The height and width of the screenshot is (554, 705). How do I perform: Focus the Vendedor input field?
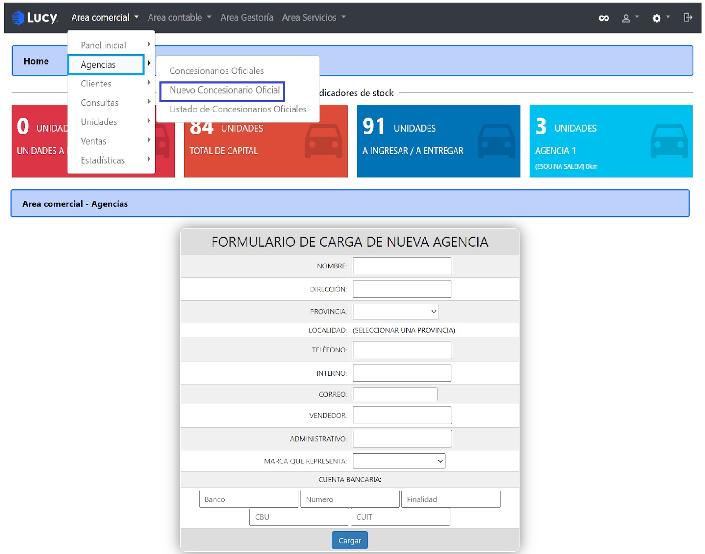(402, 415)
